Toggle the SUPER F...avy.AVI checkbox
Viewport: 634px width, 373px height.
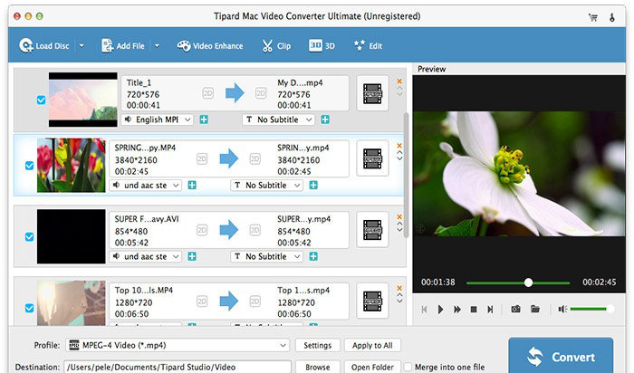pyautogui.click(x=30, y=236)
